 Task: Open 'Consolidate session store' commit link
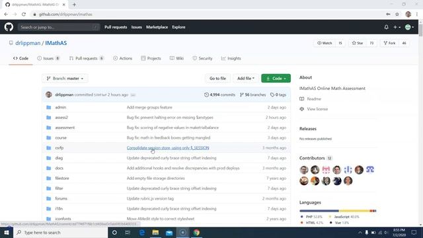point(168,148)
